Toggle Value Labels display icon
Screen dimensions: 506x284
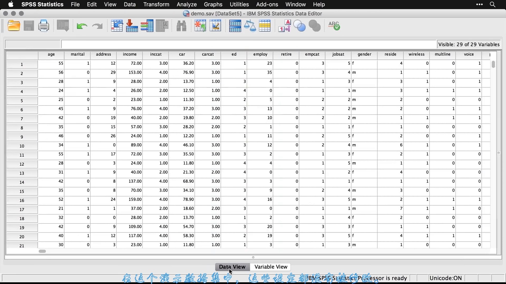(284, 26)
